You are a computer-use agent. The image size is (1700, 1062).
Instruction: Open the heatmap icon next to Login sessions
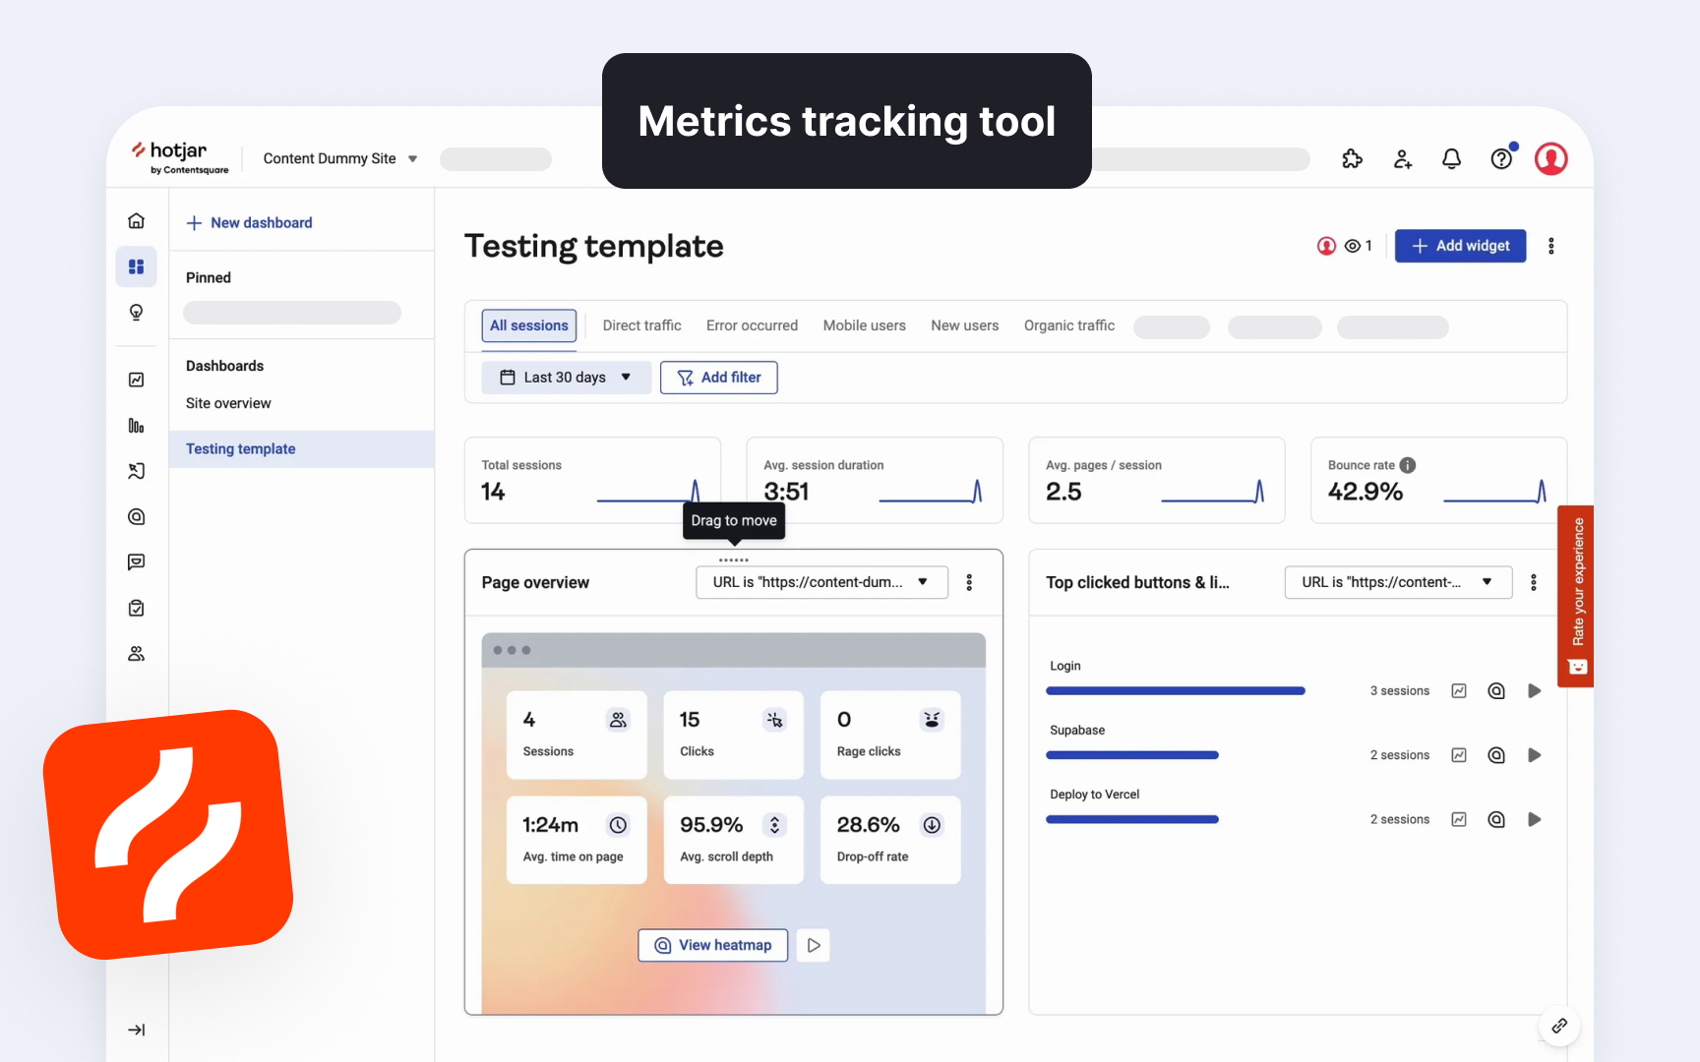(1496, 690)
